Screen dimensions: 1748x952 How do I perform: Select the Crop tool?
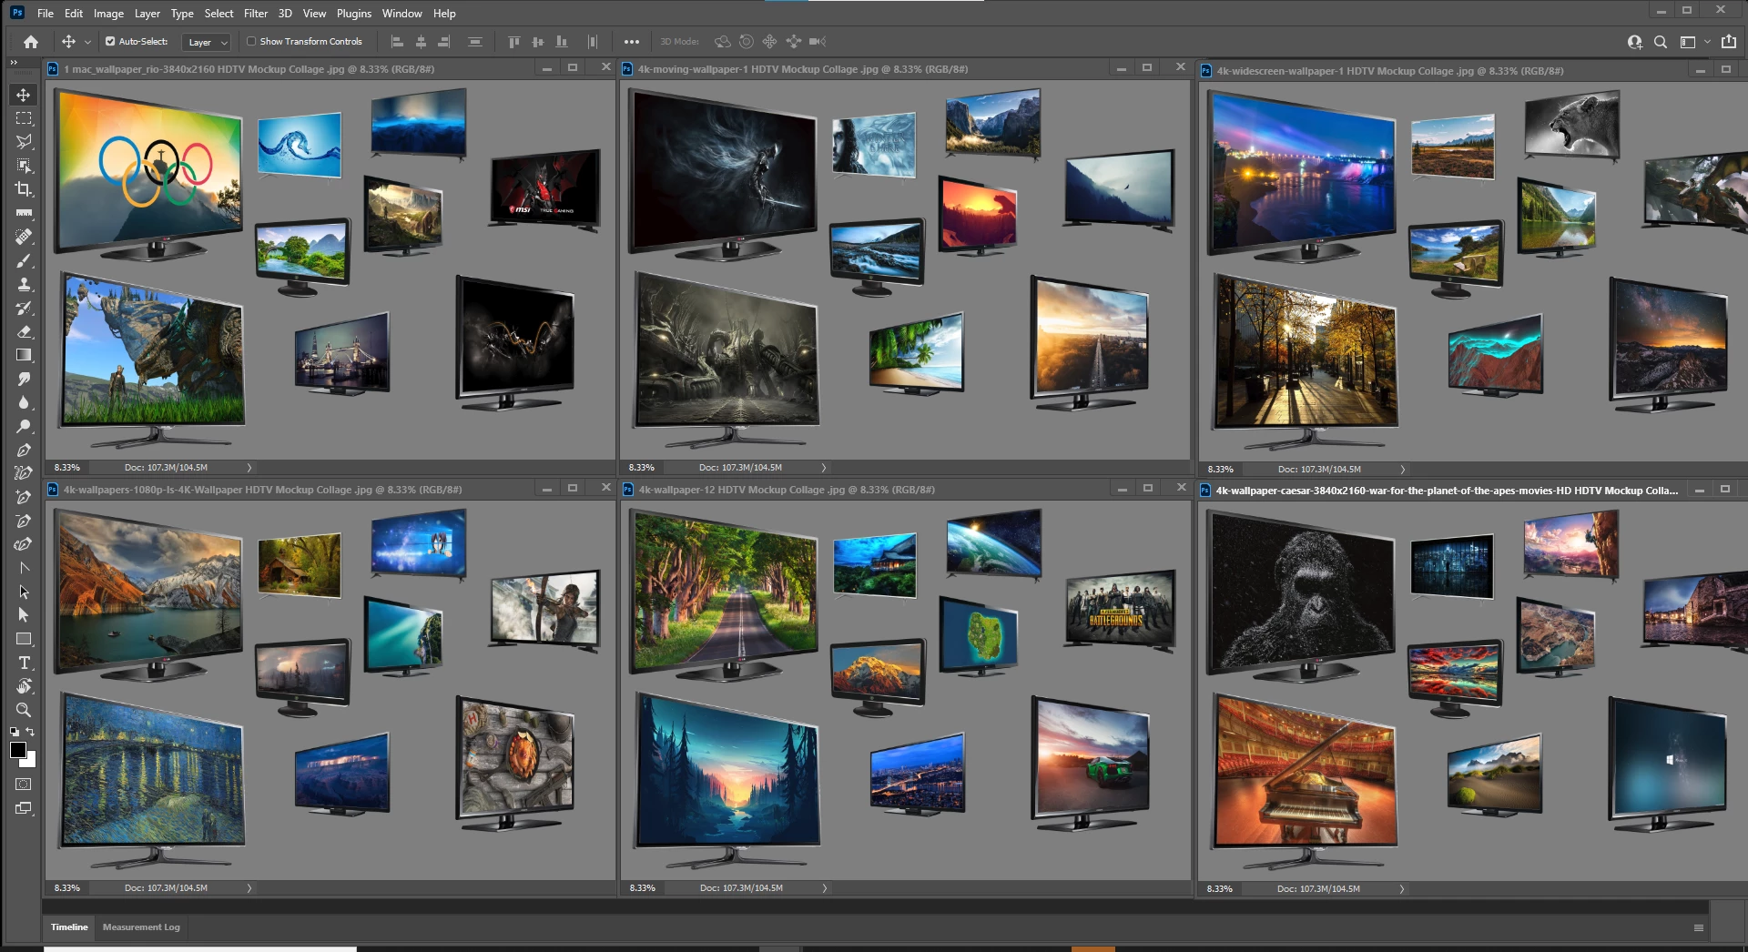(x=24, y=189)
